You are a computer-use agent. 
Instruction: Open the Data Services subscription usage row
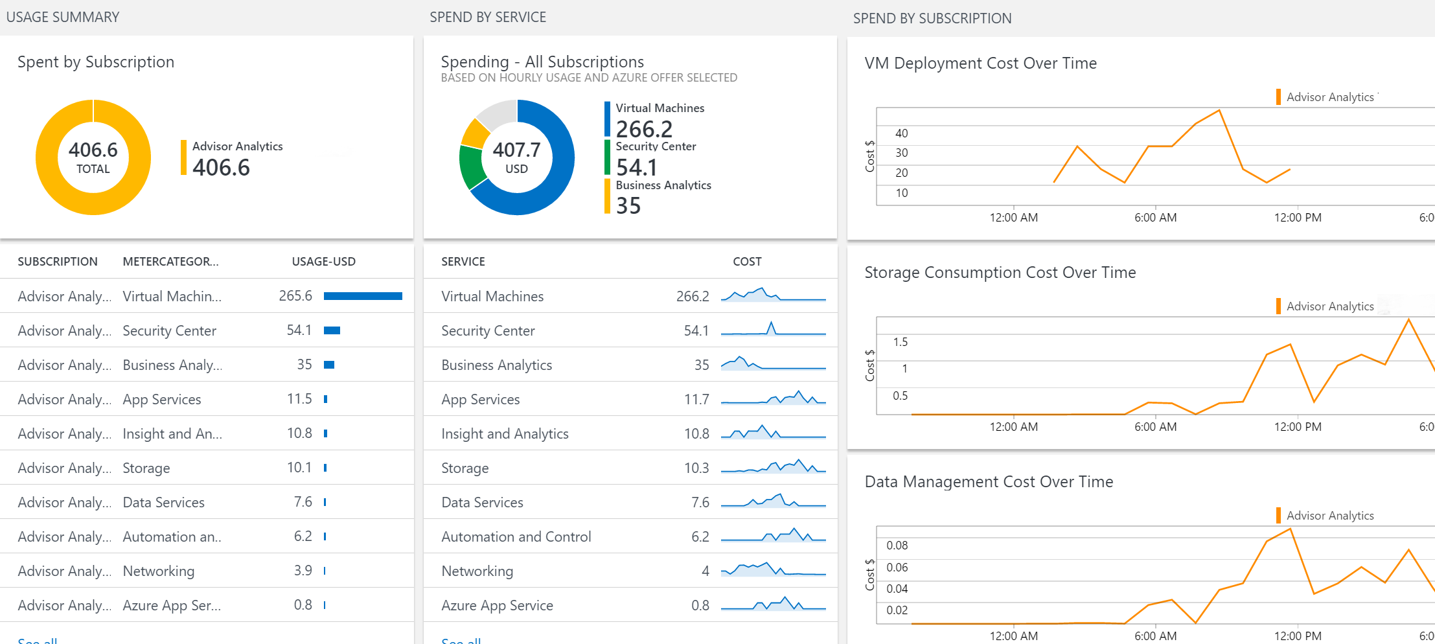[x=207, y=502]
